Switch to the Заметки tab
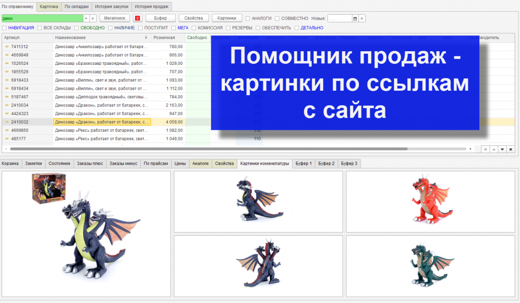 tap(34, 164)
